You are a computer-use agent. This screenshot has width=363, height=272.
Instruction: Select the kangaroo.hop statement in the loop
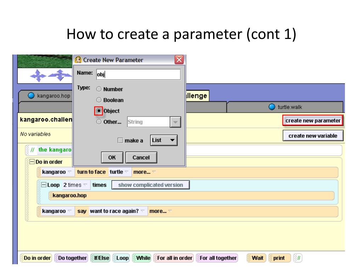pos(191,195)
